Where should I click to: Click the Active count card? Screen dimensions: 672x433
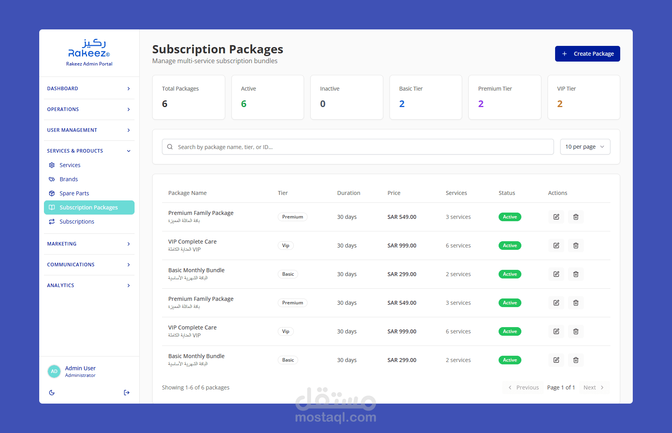pos(268,97)
